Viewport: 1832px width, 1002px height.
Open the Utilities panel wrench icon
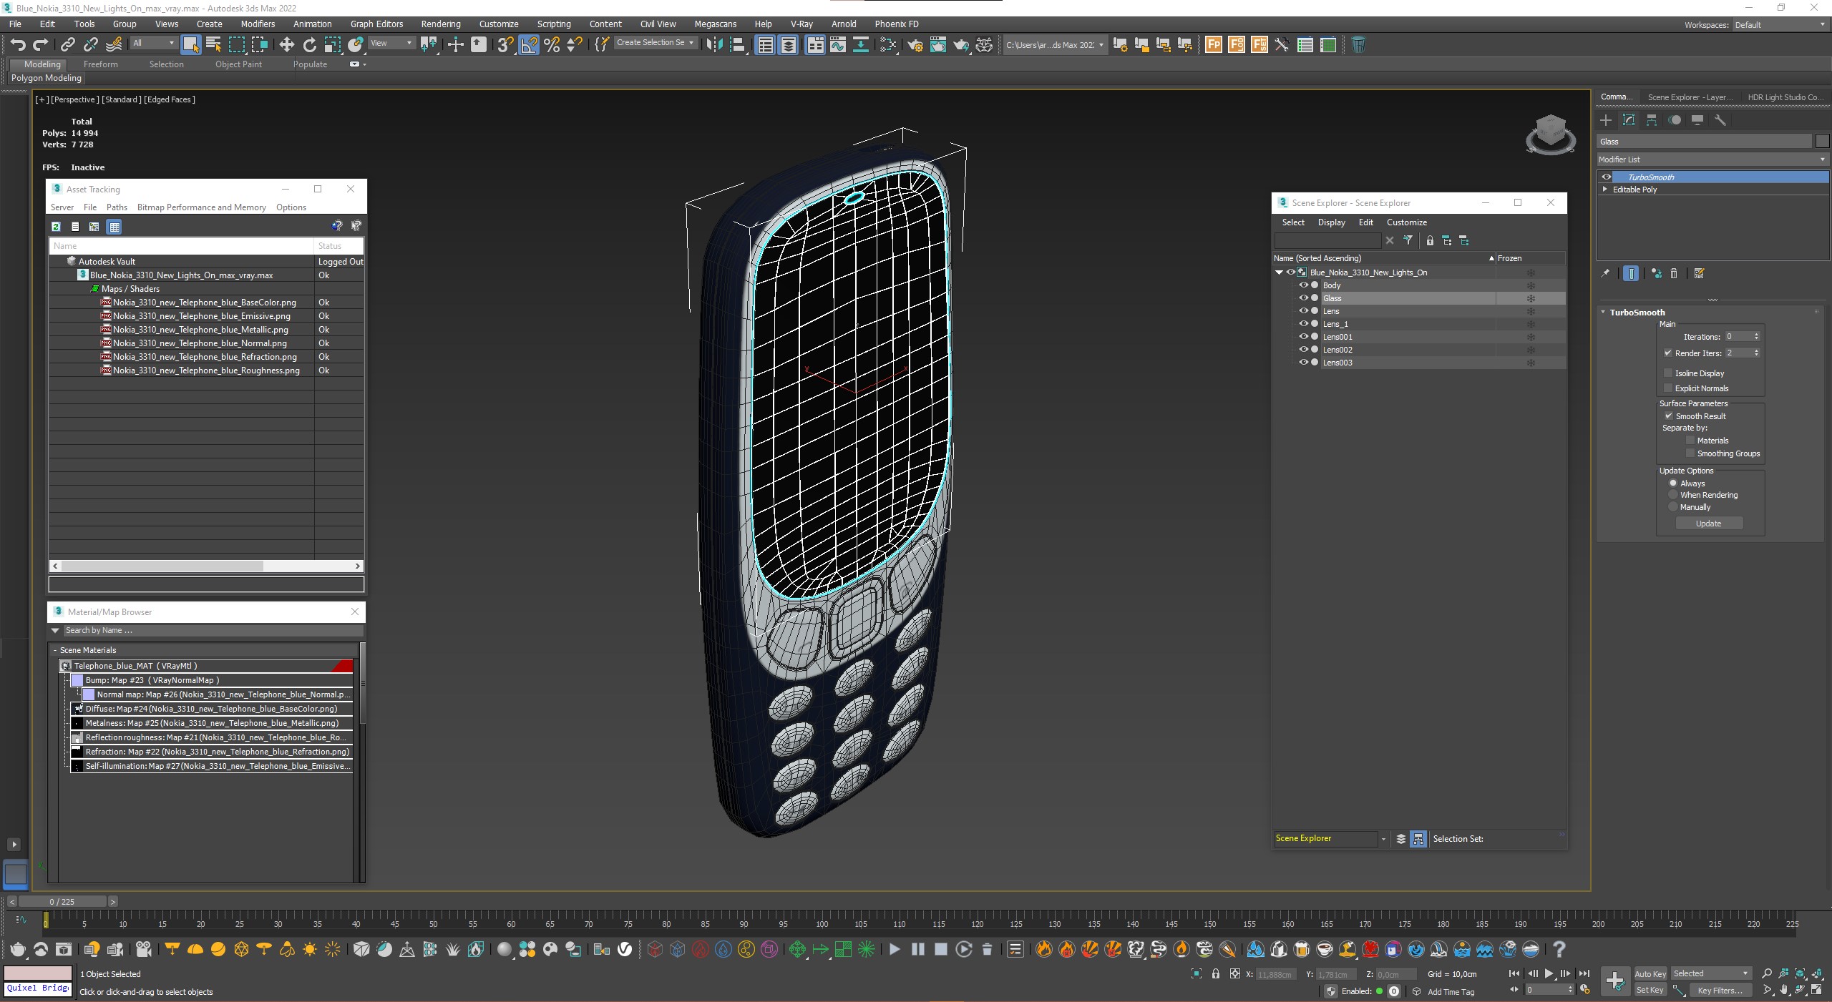tap(1720, 120)
